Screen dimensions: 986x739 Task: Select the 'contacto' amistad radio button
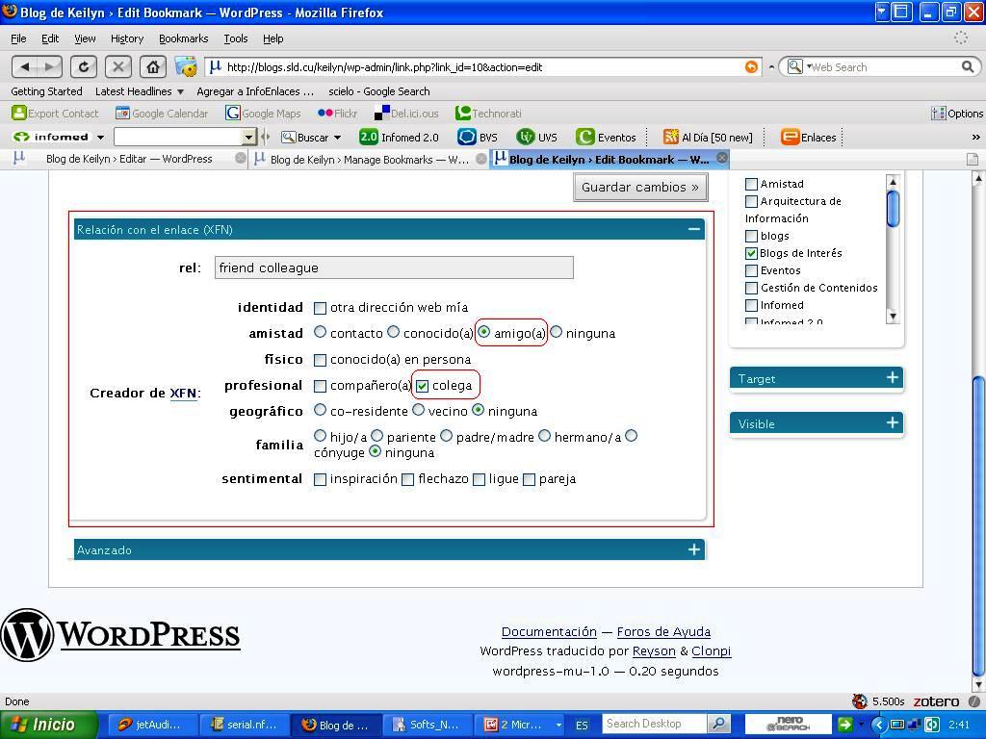click(x=321, y=332)
